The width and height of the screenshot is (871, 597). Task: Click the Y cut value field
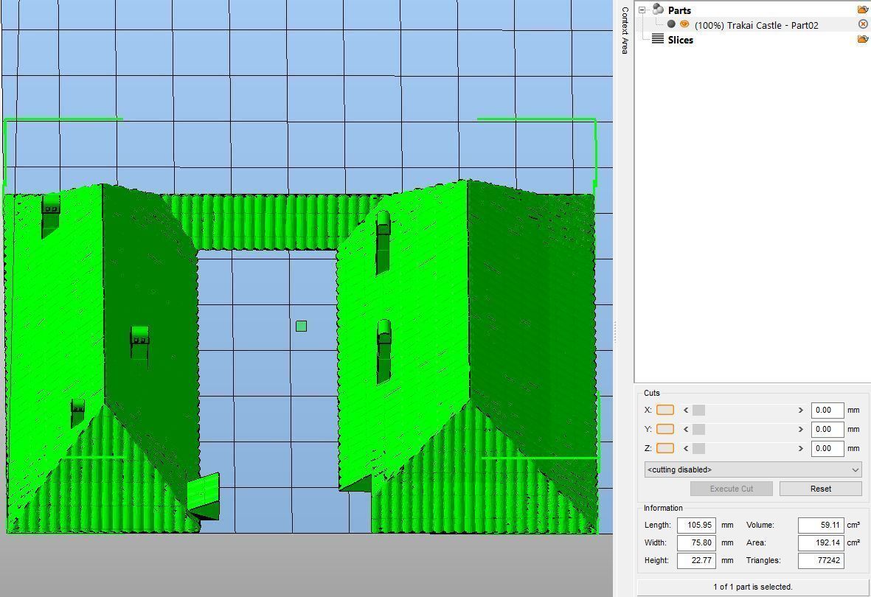point(827,429)
